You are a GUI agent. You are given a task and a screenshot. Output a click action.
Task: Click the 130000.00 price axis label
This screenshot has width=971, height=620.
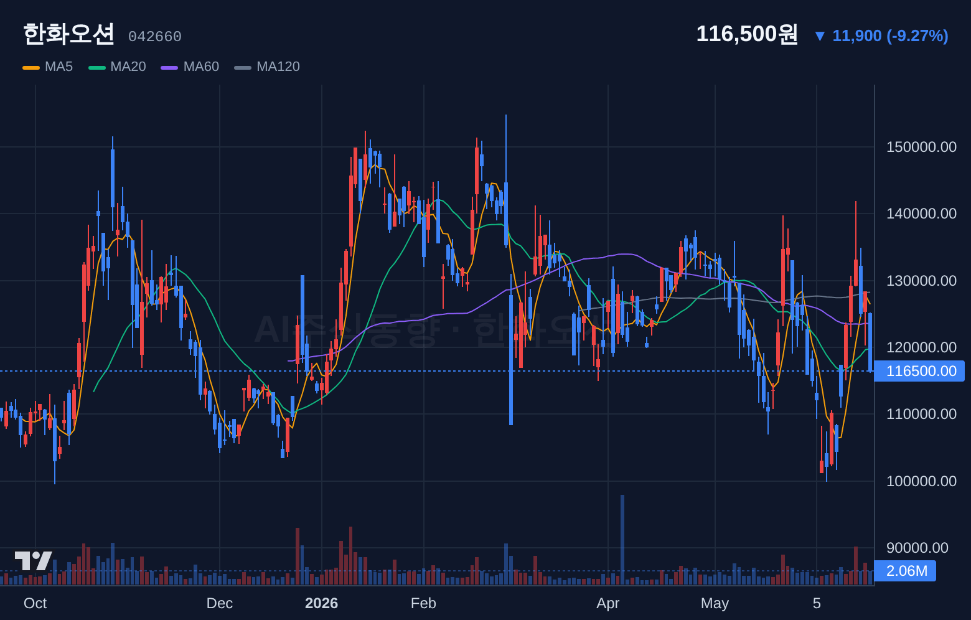(x=921, y=281)
